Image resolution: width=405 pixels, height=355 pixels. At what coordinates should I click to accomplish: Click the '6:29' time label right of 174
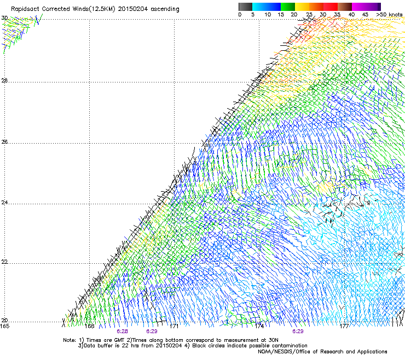coord(298,332)
